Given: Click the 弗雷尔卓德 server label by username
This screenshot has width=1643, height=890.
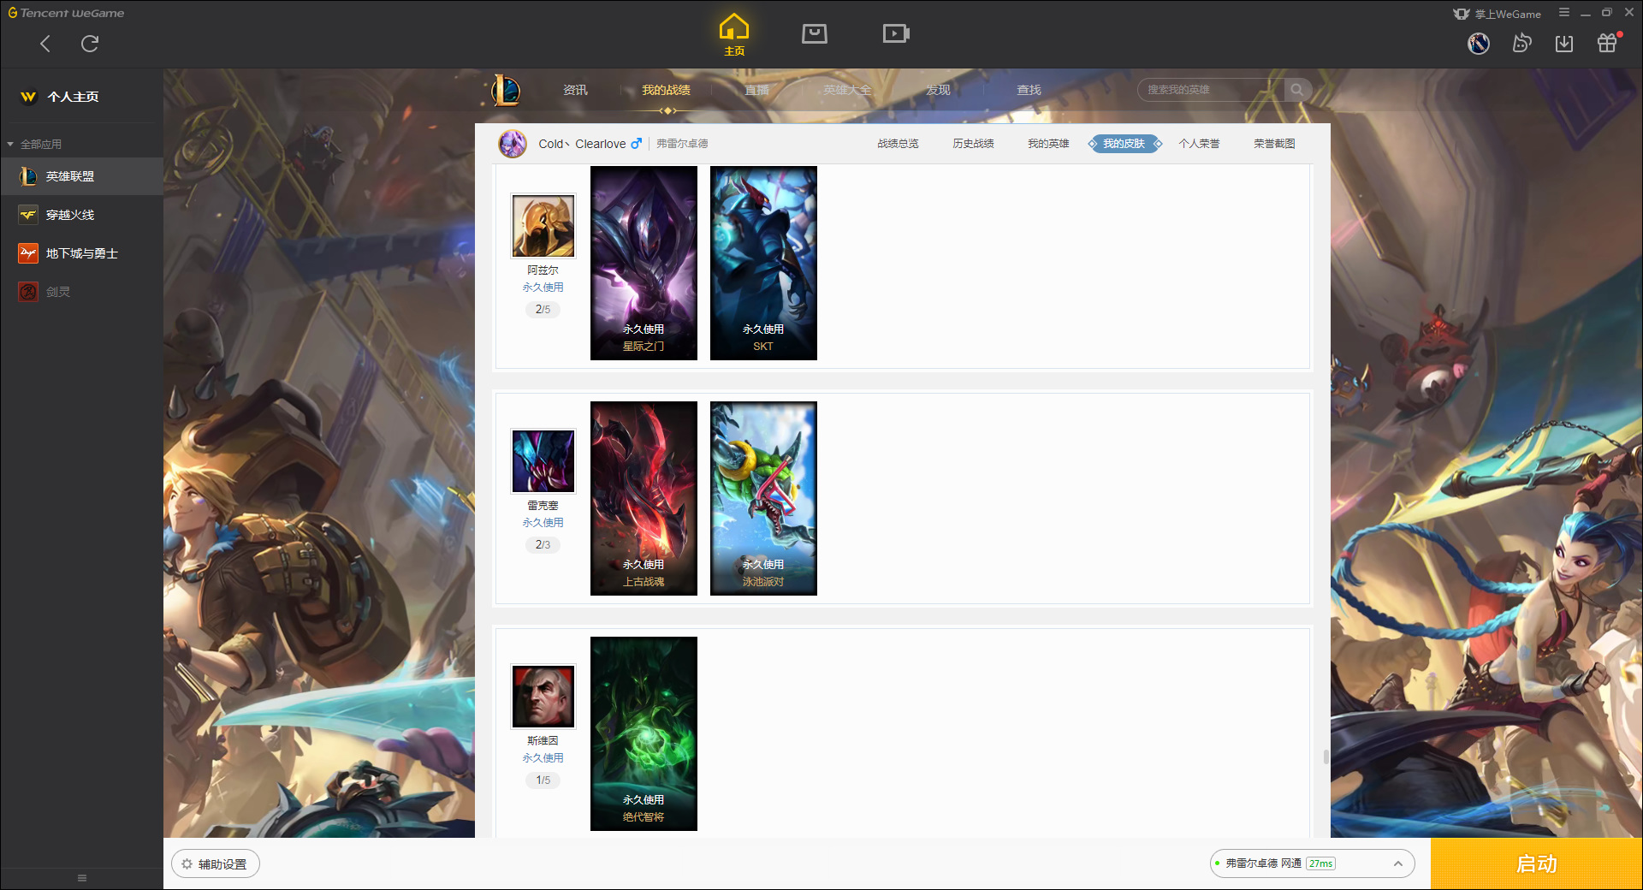Looking at the screenshot, I should (x=682, y=144).
